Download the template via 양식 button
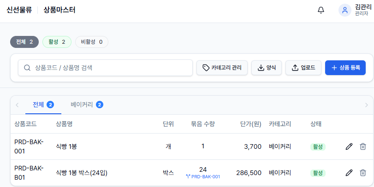 point(267,68)
